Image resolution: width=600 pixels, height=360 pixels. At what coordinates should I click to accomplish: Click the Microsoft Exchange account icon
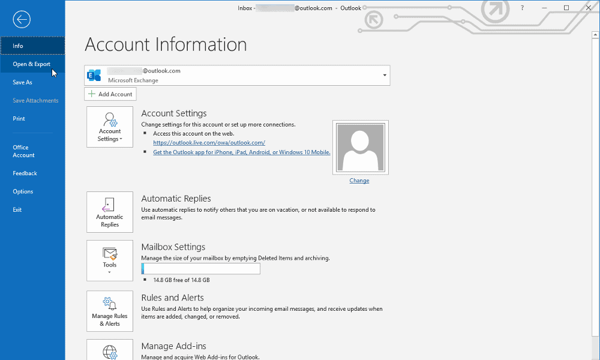[x=94, y=76]
